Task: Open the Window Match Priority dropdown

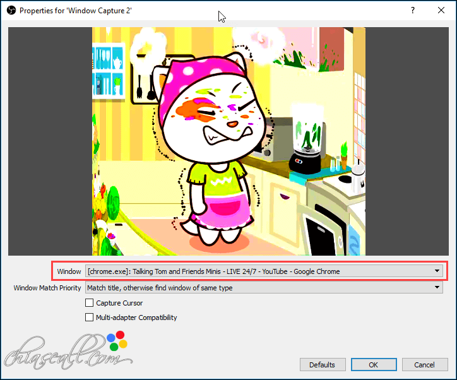Action: pos(264,288)
